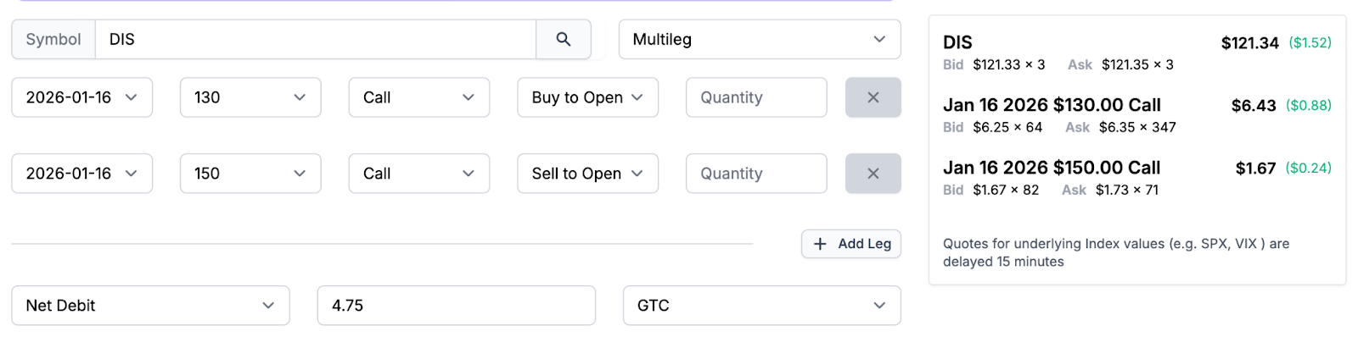Expand second leg expiration date dropdown
This screenshot has height=337, width=1358.
[82, 174]
